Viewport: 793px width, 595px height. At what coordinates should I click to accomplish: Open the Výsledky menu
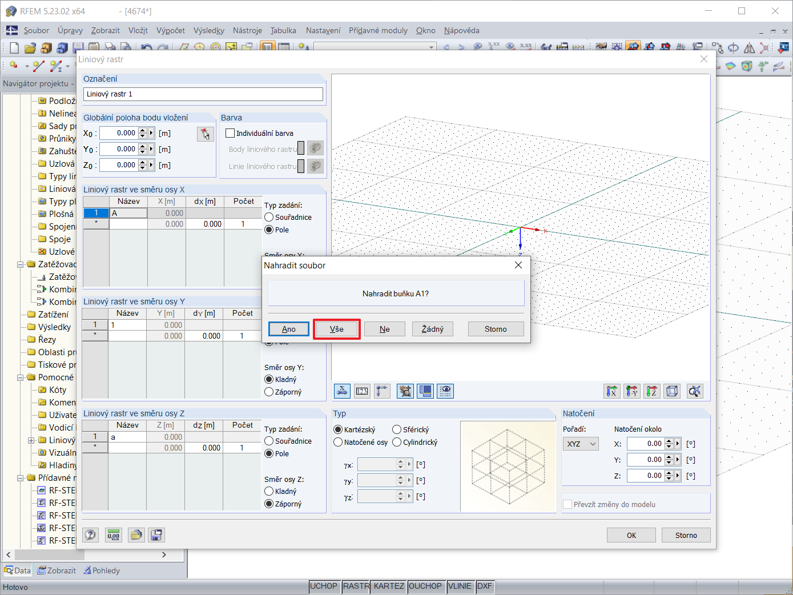pos(209,30)
